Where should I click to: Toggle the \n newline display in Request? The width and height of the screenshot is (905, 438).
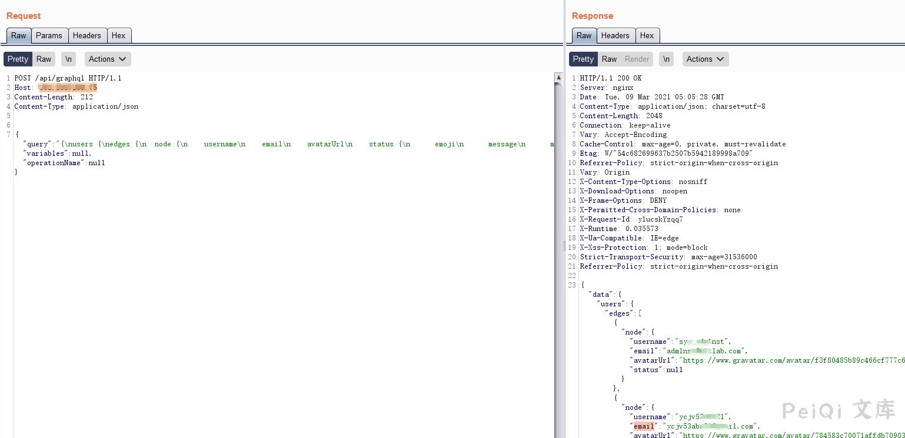click(68, 59)
